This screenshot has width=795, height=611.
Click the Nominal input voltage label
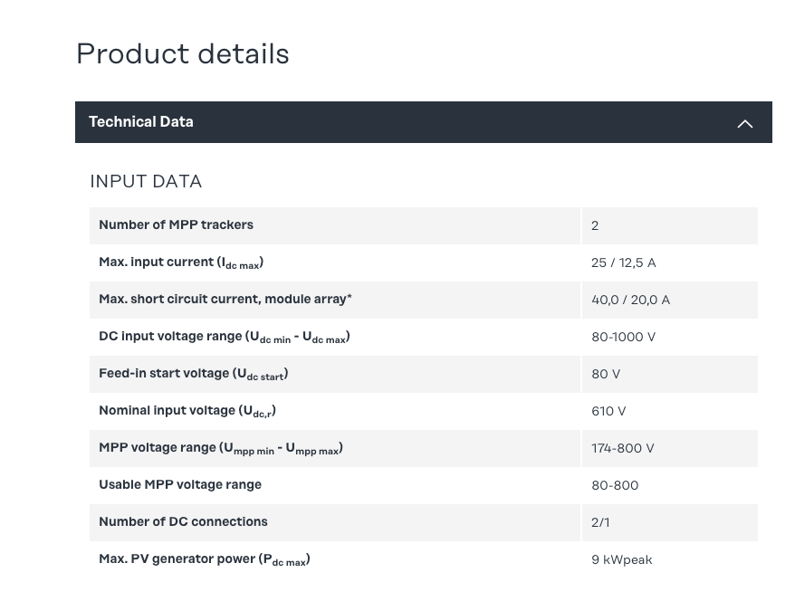pos(187,411)
